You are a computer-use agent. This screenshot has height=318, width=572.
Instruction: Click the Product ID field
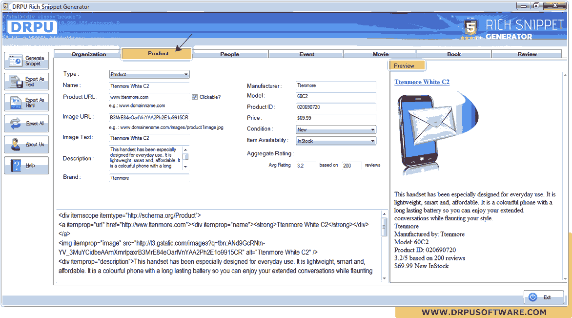(336, 107)
